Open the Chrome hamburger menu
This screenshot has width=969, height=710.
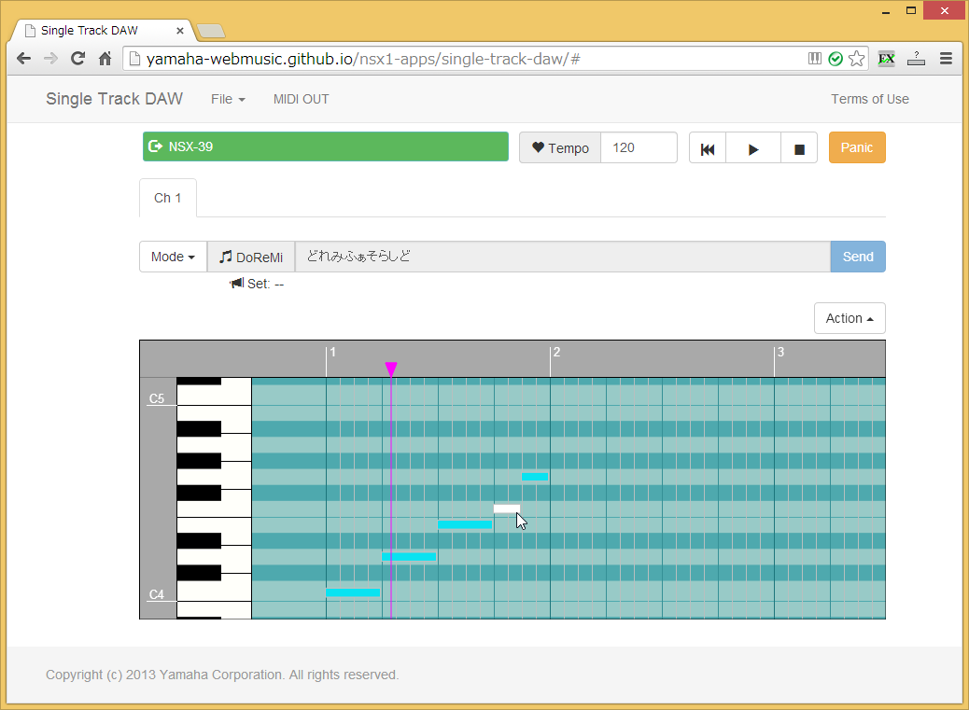tap(946, 60)
